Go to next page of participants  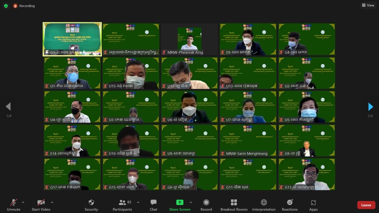click(x=370, y=106)
